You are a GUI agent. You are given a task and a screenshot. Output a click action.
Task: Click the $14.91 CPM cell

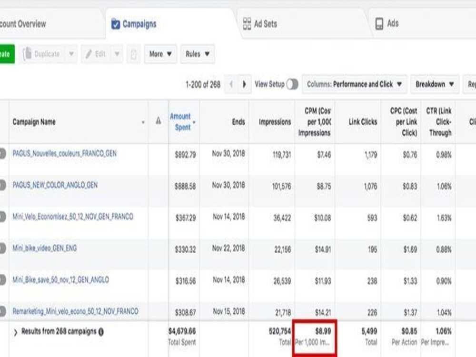(323, 250)
